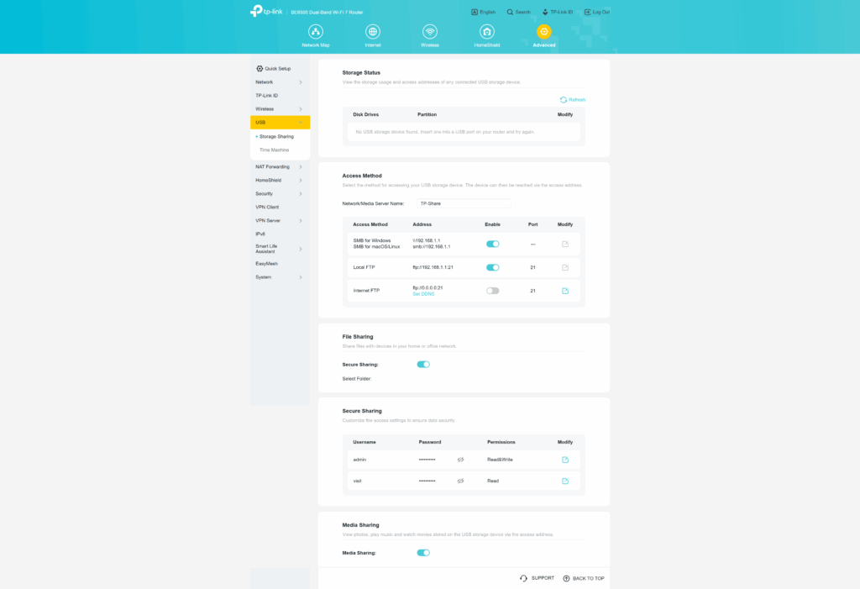Click the SUPPORT link text
The width and height of the screenshot is (860, 589).
pos(543,578)
